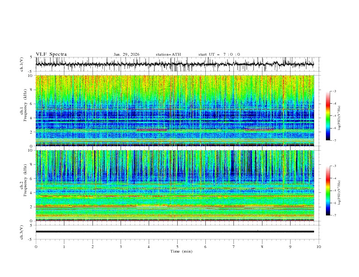Click the "6" kHz tick on ch.1 spectrogram
The height and width of the screenshot is (277, 359).
pyautogui.click(x=31, y=104)
